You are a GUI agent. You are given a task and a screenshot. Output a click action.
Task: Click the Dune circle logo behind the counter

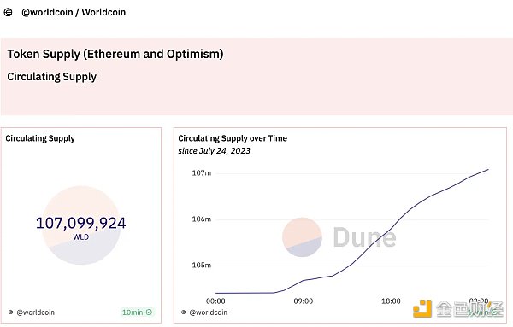(x=81, y=225)
